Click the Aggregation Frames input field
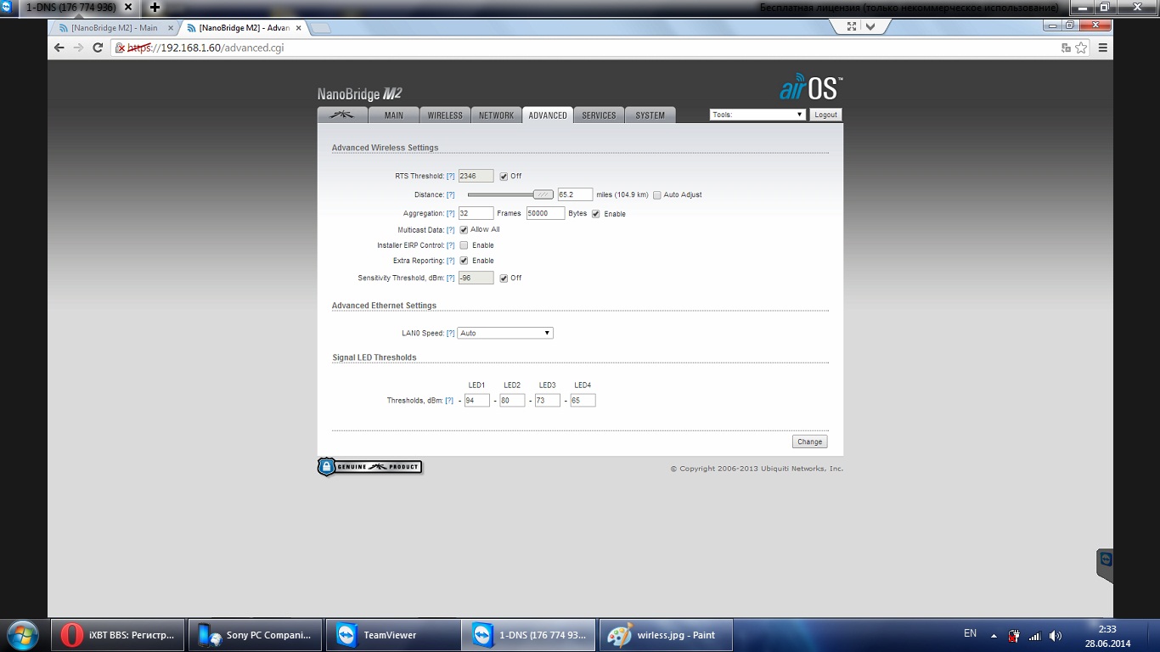The width and height of the screenshot is (1160, 652). (476, 213)
